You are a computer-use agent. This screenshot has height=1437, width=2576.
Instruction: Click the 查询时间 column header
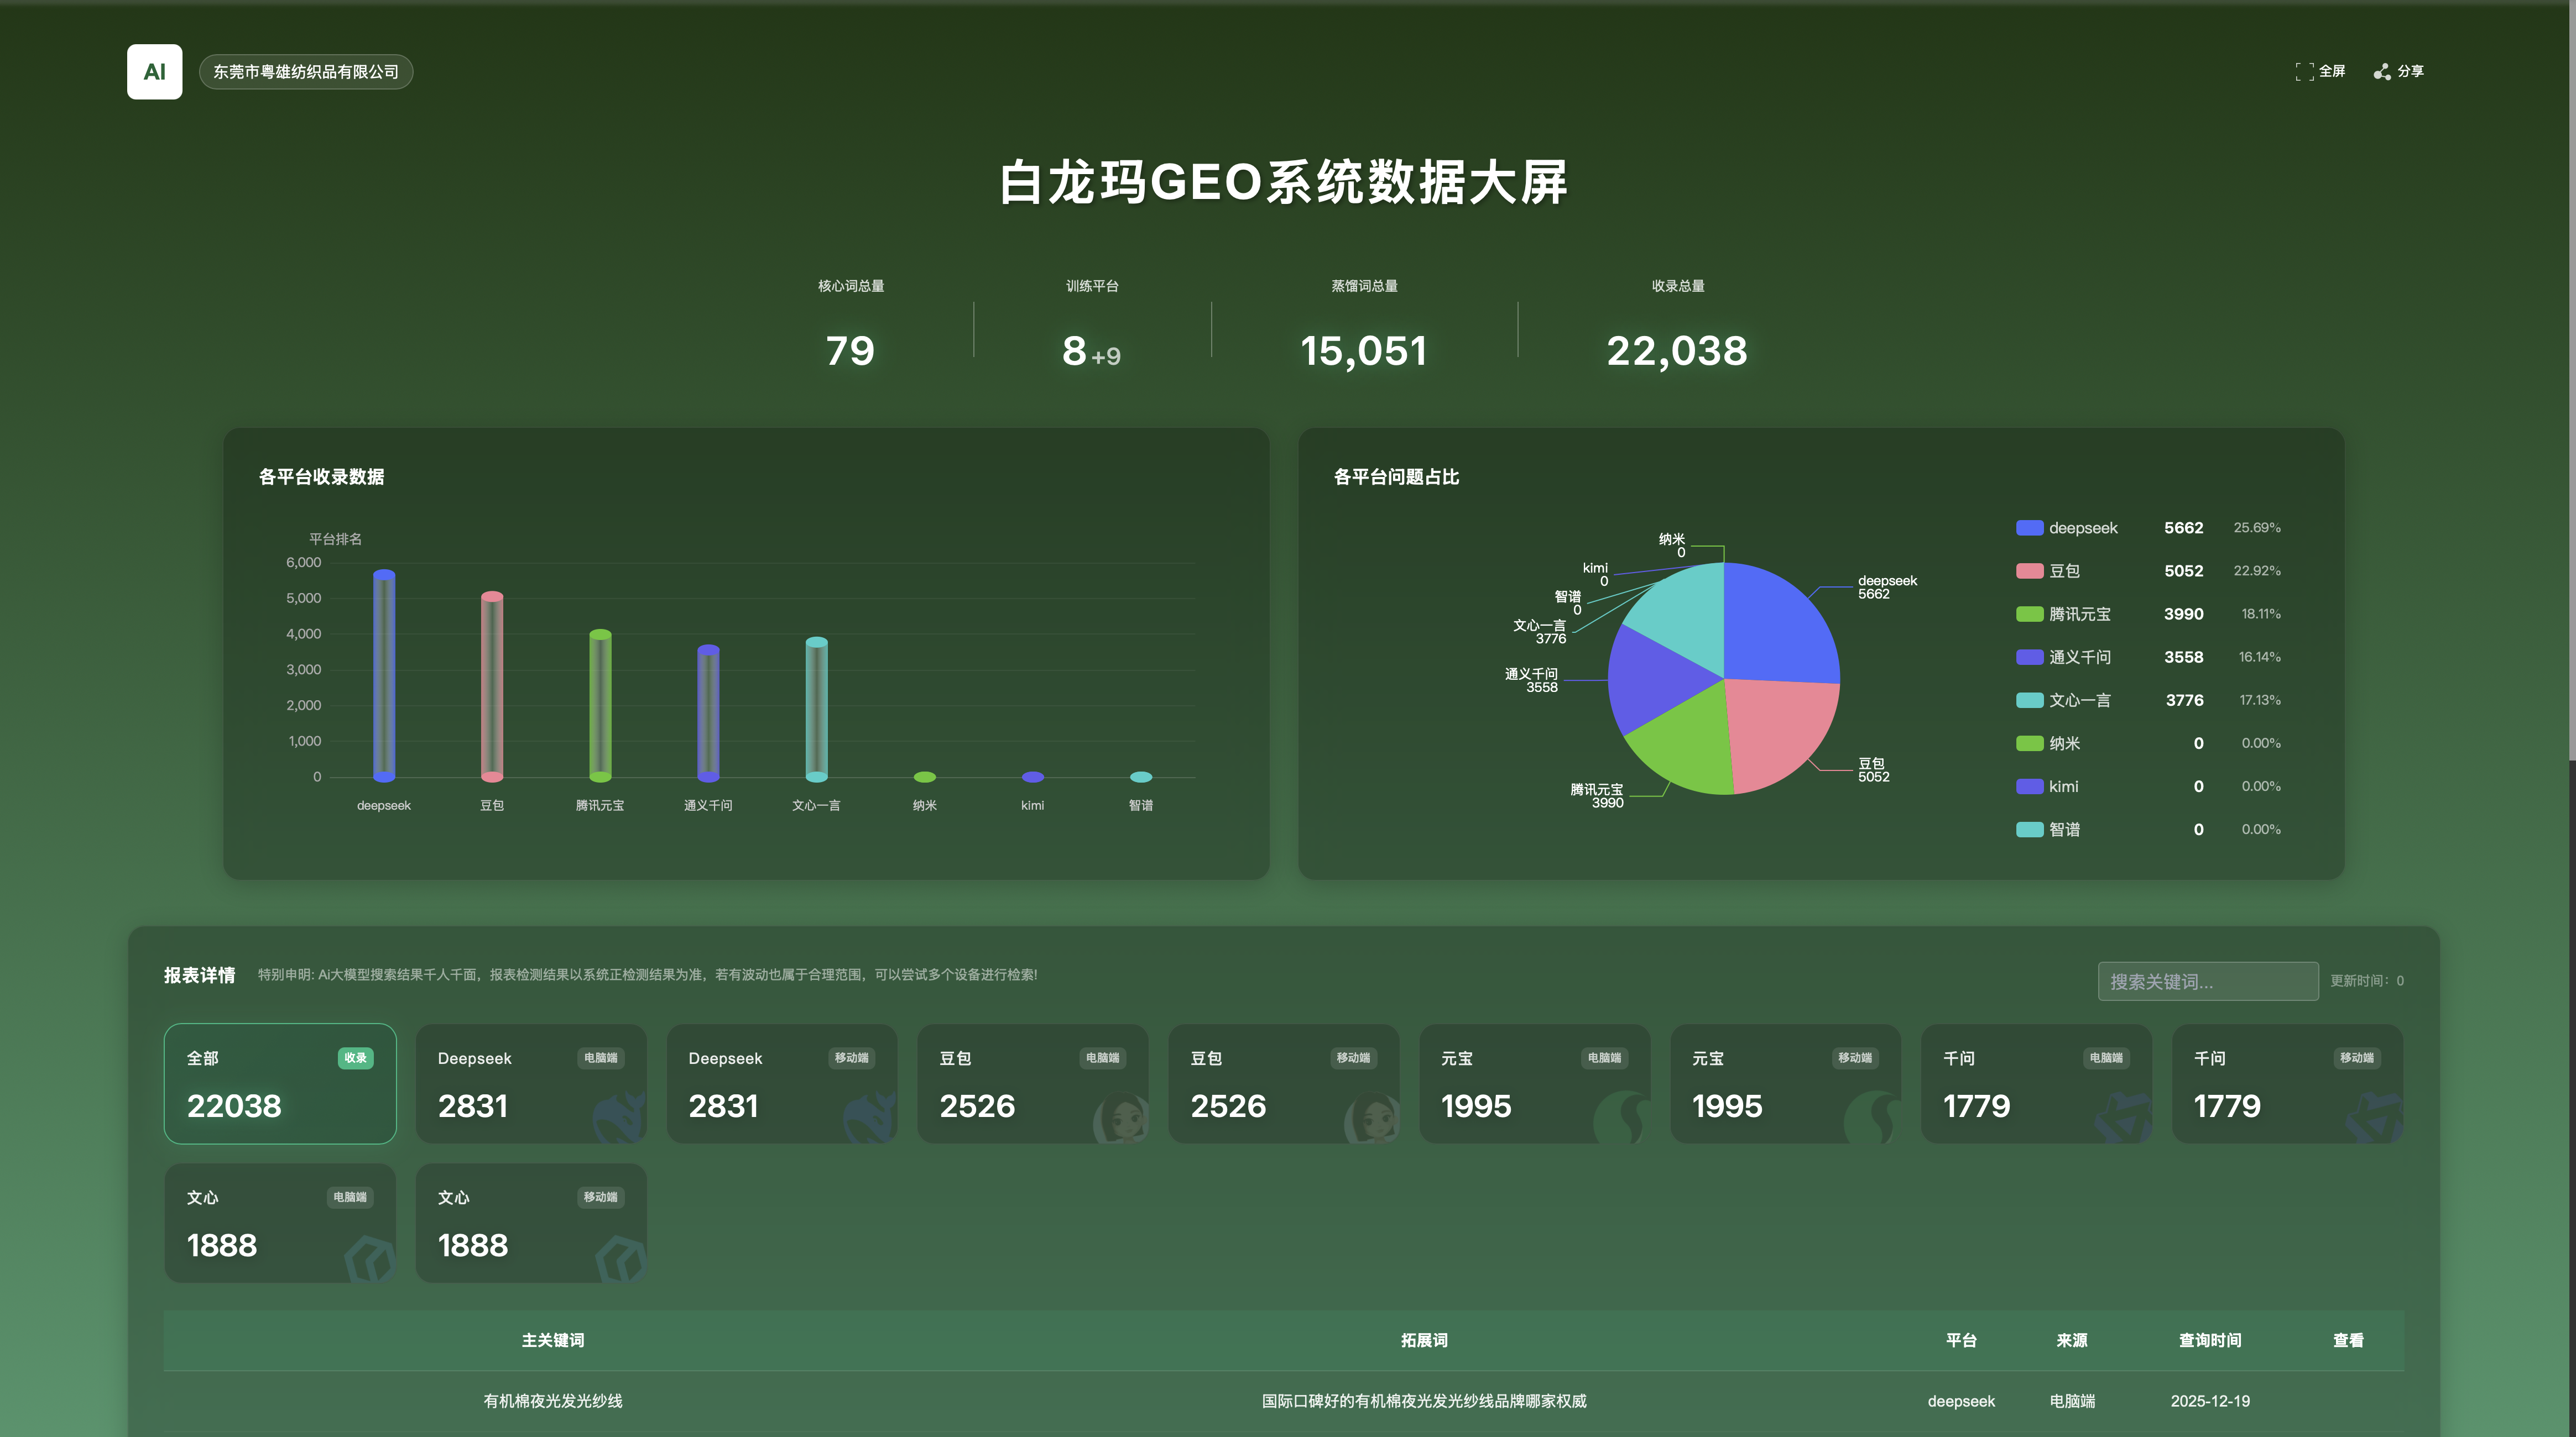(2210, 1340)
